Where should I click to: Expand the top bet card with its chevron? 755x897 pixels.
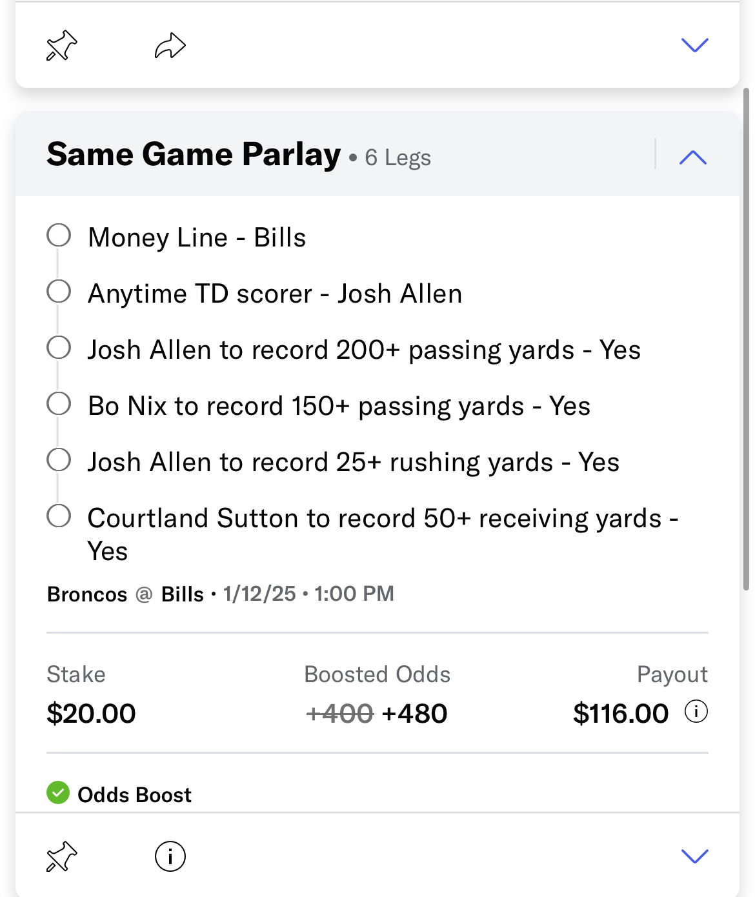click(x=695, y=45)
